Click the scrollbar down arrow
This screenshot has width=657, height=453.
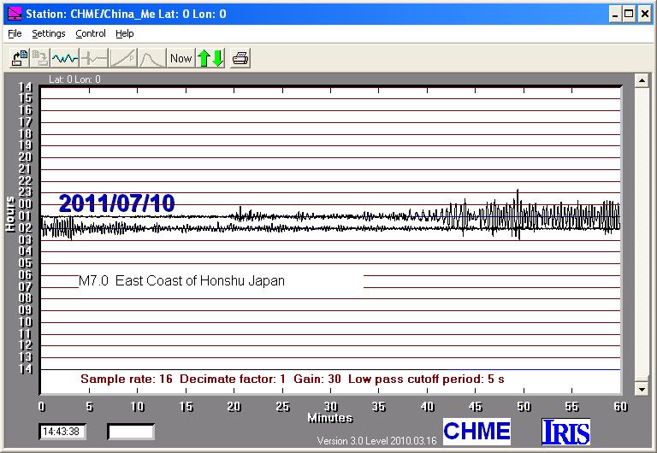(x=640, y=388)
